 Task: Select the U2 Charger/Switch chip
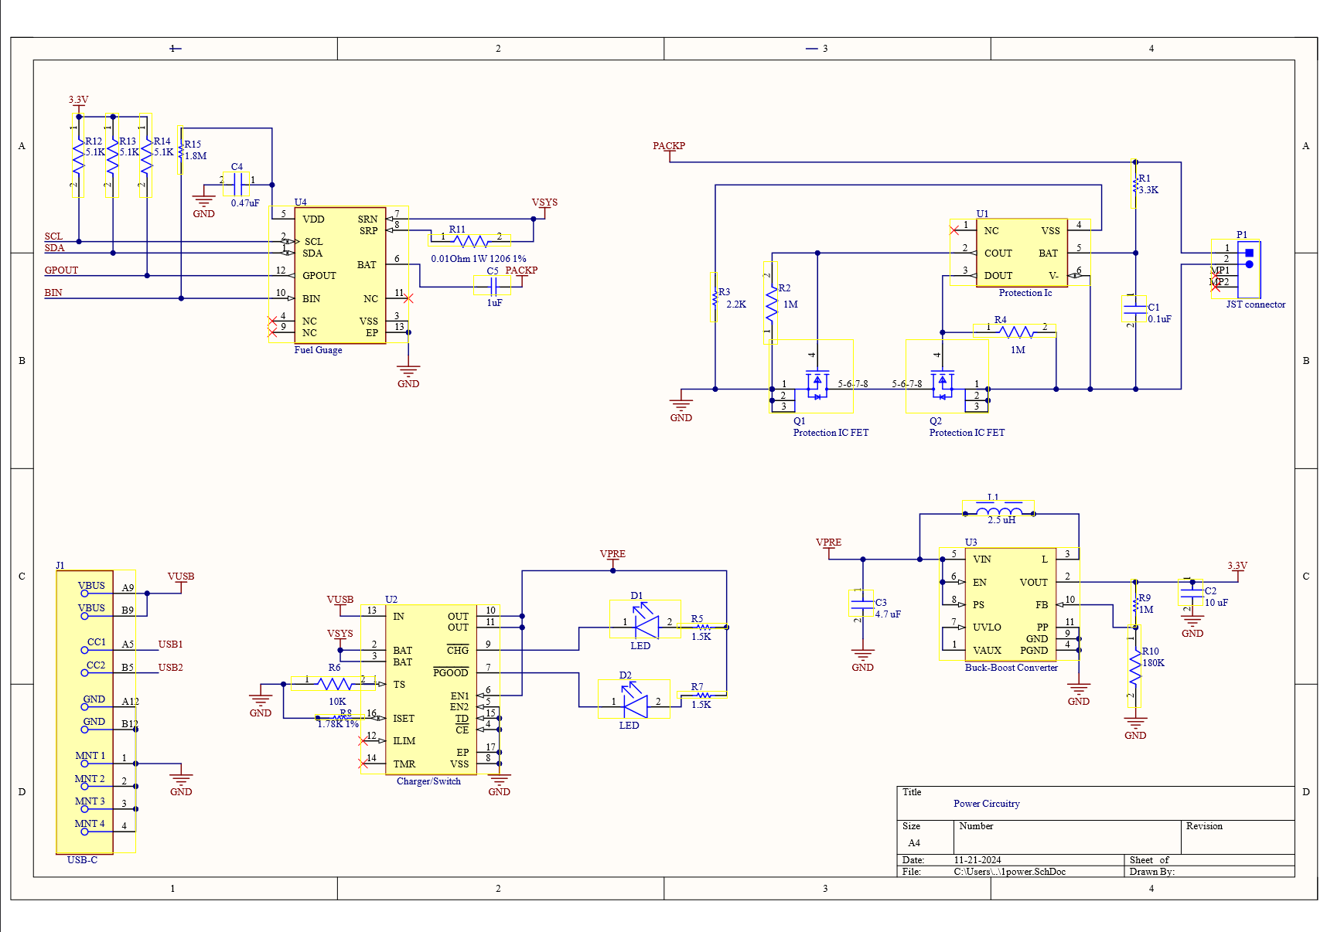click(x=430, y=689)
